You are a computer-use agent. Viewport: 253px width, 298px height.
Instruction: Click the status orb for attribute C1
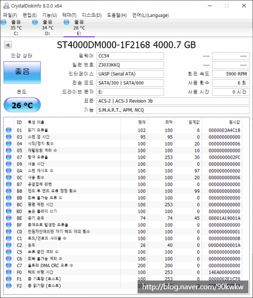(x=9, y=238)
